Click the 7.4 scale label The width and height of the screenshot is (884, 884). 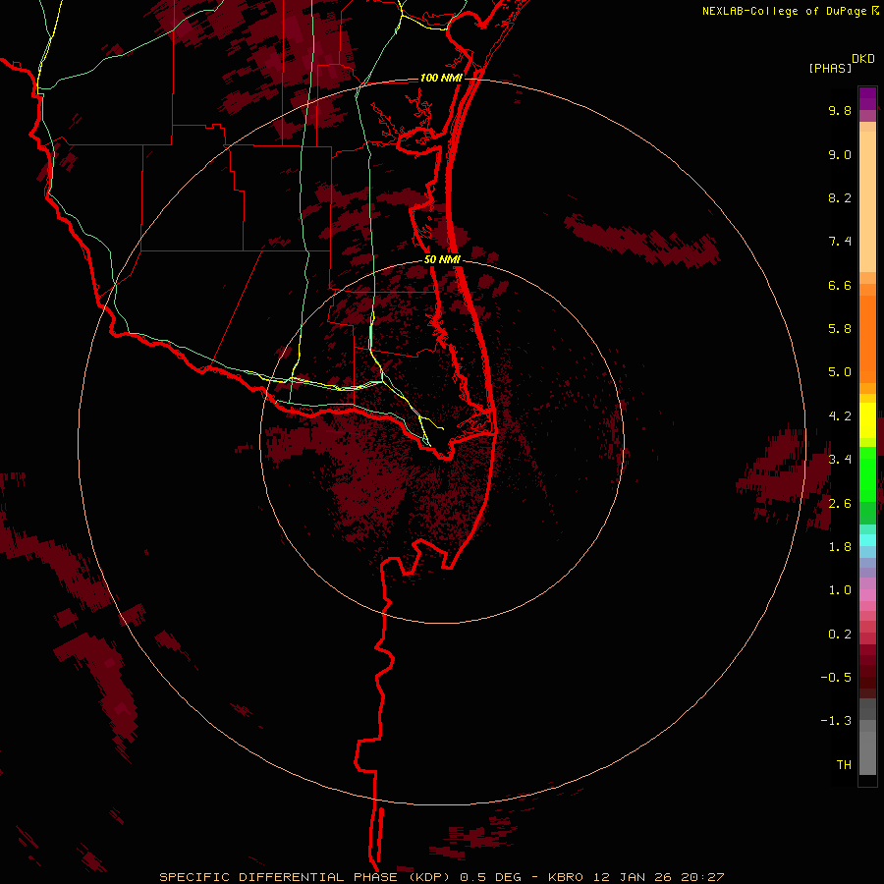point(840,242)
